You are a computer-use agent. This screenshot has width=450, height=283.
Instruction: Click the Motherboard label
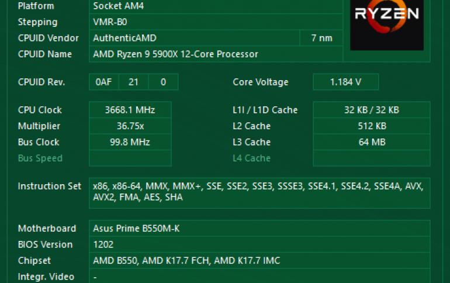pyautogui.click(x=47, y=229)
